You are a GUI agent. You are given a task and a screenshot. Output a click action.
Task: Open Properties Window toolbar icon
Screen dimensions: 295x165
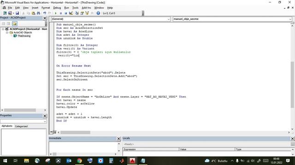82,13
